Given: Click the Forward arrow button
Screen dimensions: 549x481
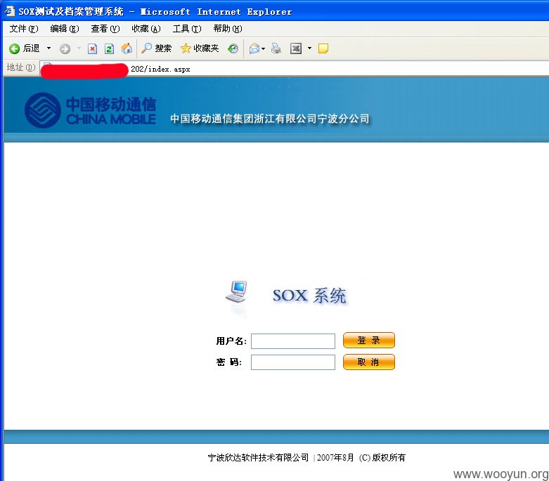Looking at the screenshot, I should [x=65, y=48].
